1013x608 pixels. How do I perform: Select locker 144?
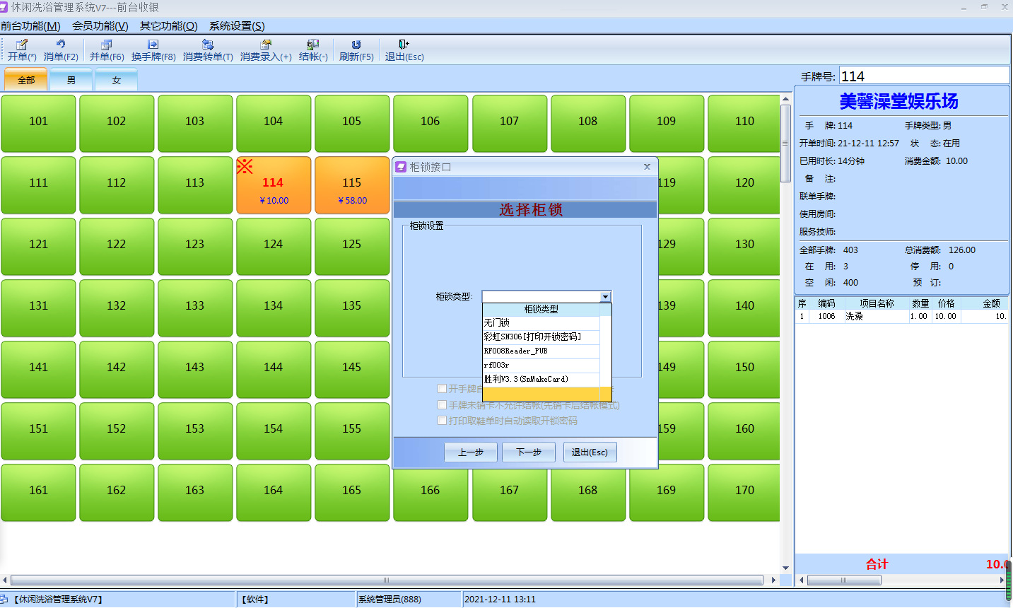tap(274, 370)
